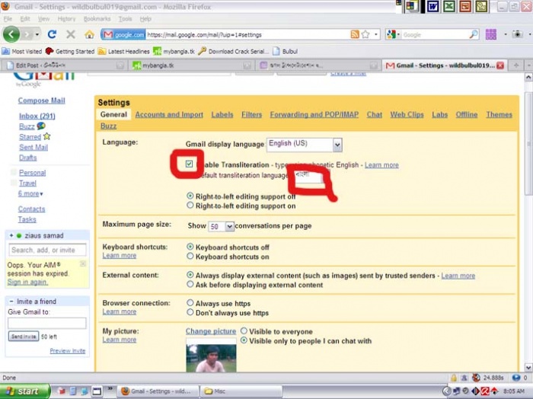Open the Latest Headlines bookmark

point(123,51)
